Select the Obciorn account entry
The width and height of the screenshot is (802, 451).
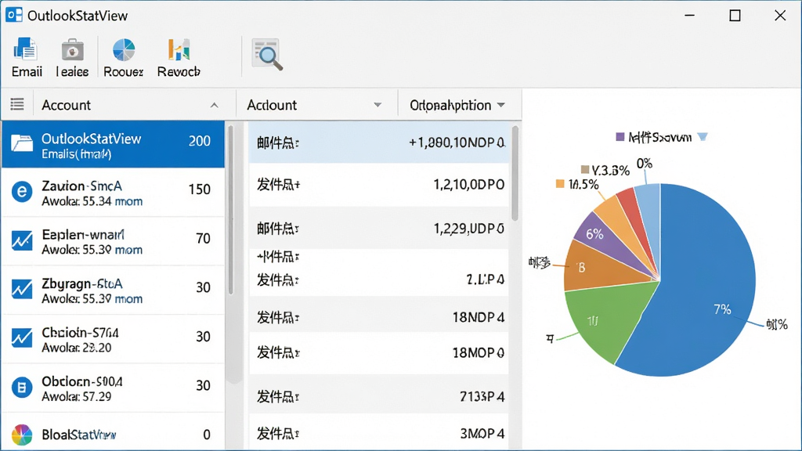(x=113, y=388)
